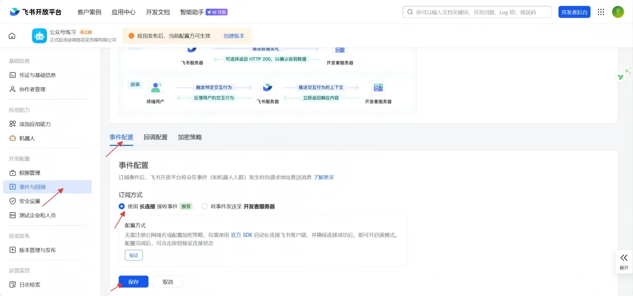Image resolution: width=633 pixels, height=296 pixels.
Task: Open 版本管理与发布 in sidebar
Action: pos(47,250)
